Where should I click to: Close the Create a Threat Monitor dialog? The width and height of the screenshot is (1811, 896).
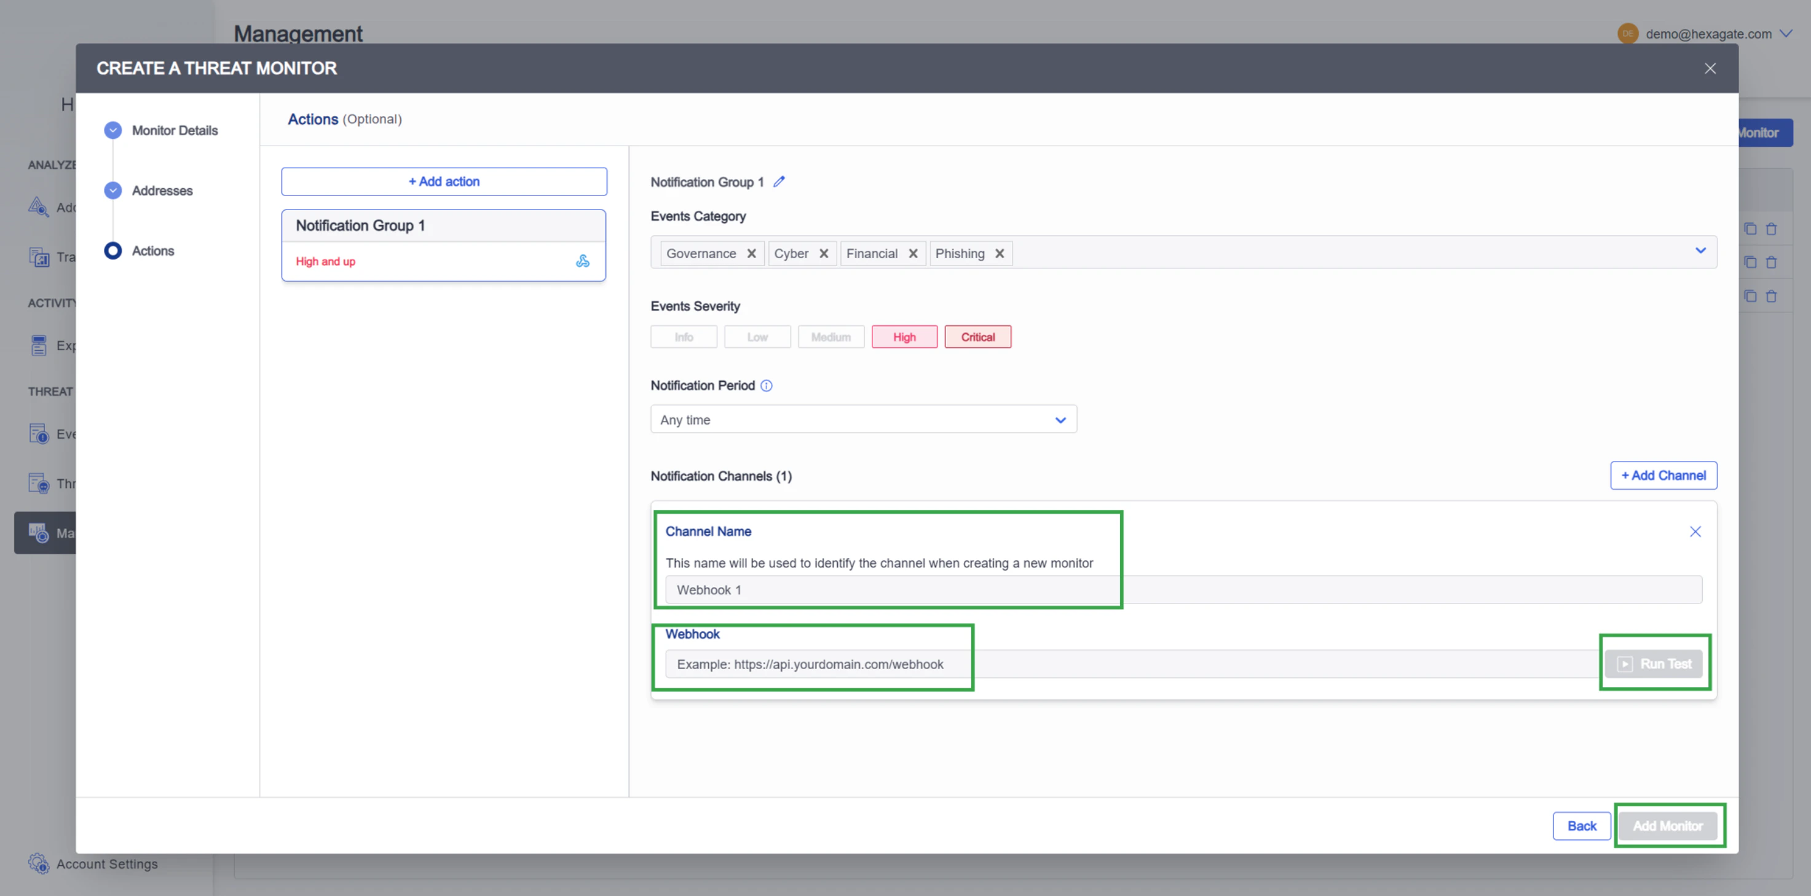coord(1710,69)
